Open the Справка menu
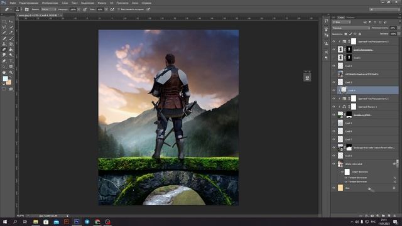The width and height of the screenshot is (402, 226). coord(146,3)
